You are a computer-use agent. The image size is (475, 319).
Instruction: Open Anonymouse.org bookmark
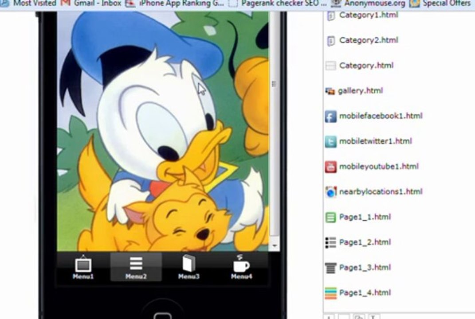368,4
